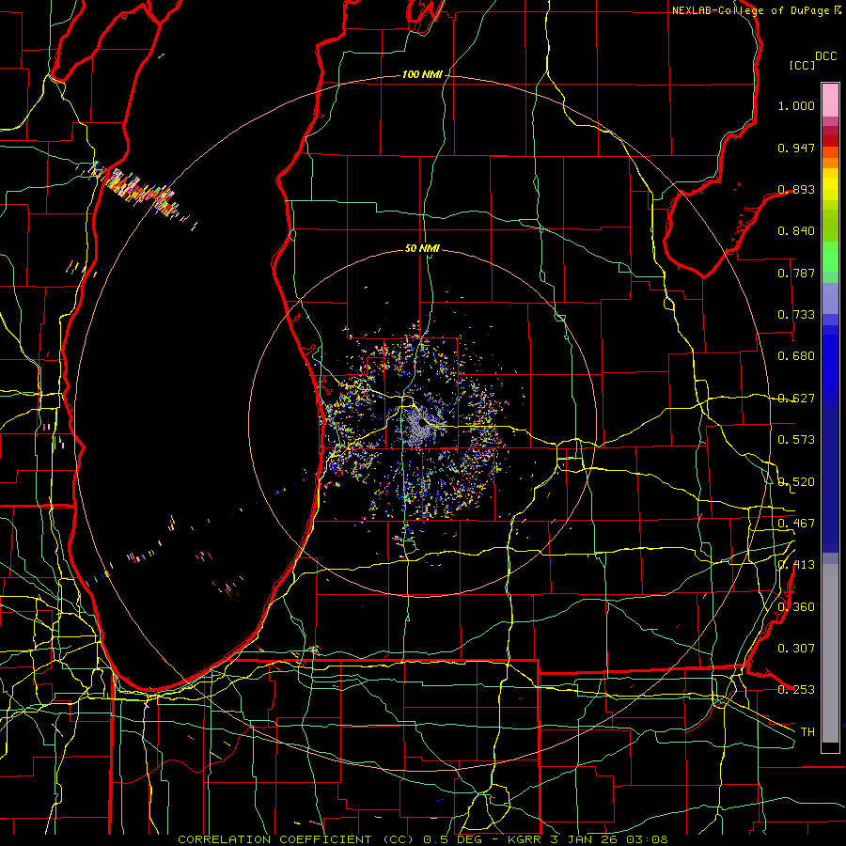Viewport: 846px width, 846px height.
Task: Select the 0.733 scale value
Action: tap(796, 315)
